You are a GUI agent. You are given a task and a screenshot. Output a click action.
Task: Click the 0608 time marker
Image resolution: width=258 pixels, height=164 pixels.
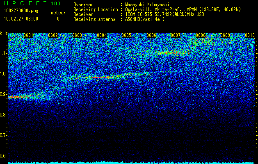point(201,35)
